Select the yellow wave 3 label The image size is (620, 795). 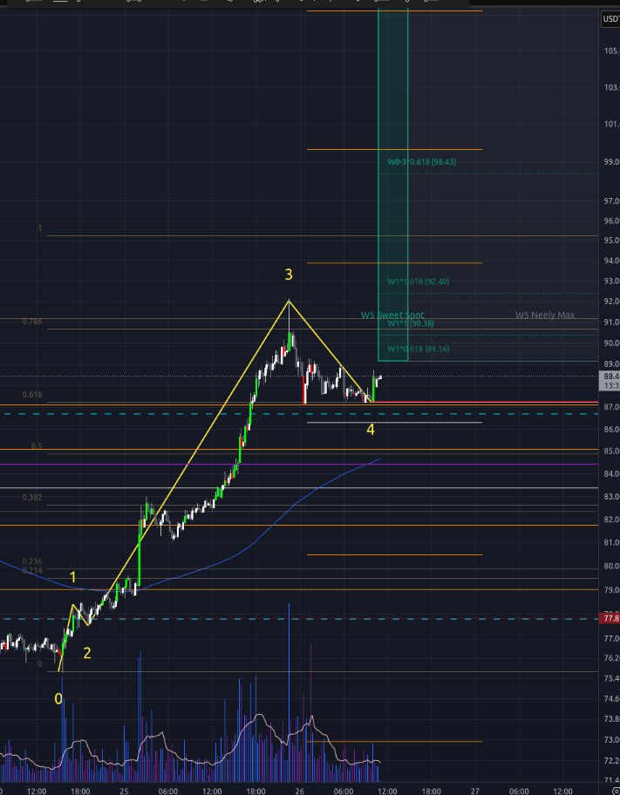click(x=289, y=275)
